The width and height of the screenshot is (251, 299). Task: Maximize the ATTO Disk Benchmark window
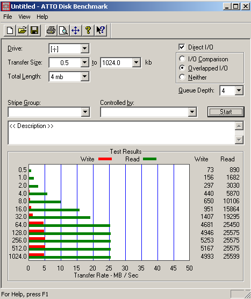pos(235,6)
